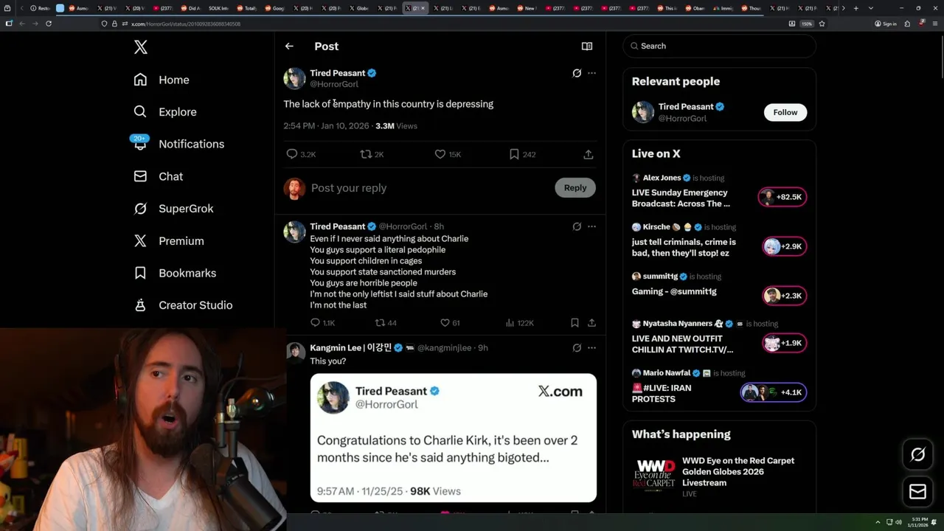Screen dimensions: 944x531
Task: Reload the page in browser
Action: tap(49, 24)
